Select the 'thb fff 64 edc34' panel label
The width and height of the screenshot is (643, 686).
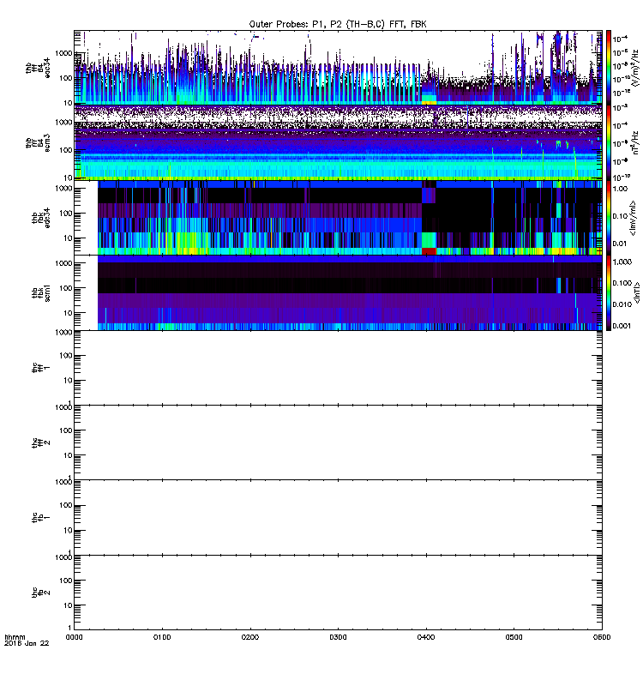[38, 69]
